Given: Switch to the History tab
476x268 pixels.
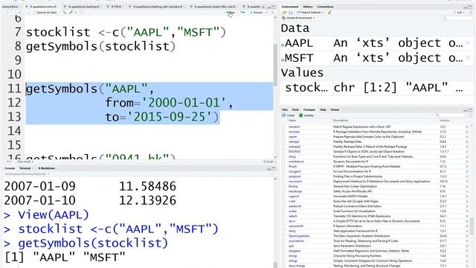Looking at the screenshot, I should pyautogui.click(x=307, y=7).
